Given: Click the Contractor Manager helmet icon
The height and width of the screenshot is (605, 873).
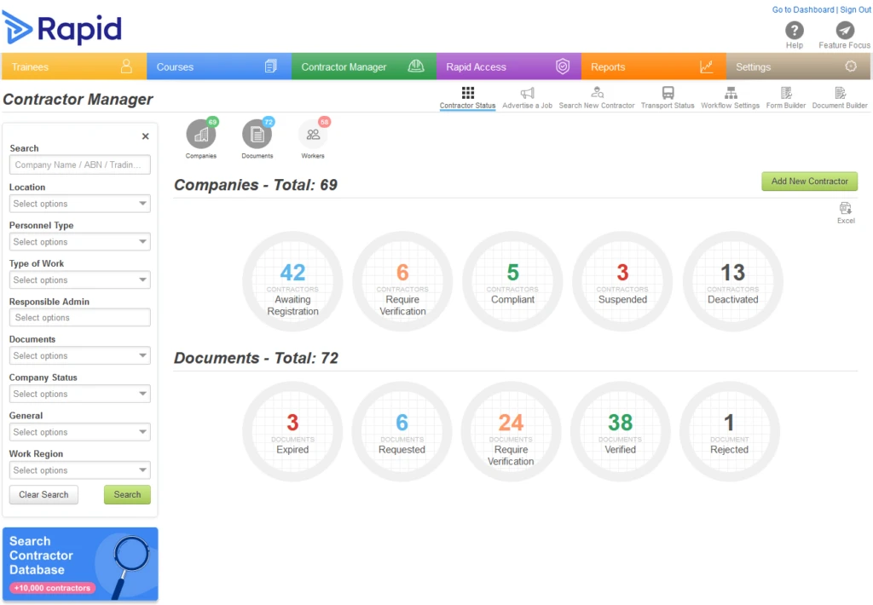Looking at the screenshot, I should tap(416, 66).
